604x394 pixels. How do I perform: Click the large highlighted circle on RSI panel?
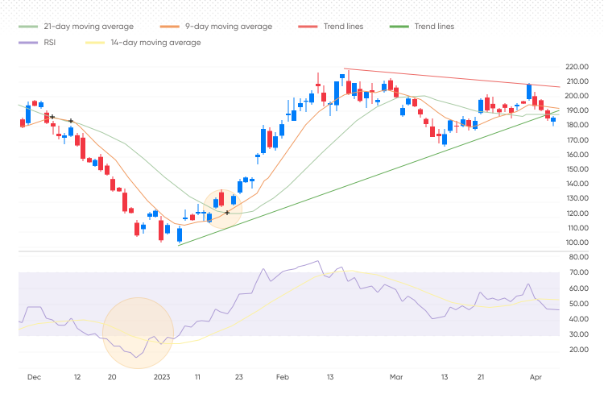[x=139, y=333]
